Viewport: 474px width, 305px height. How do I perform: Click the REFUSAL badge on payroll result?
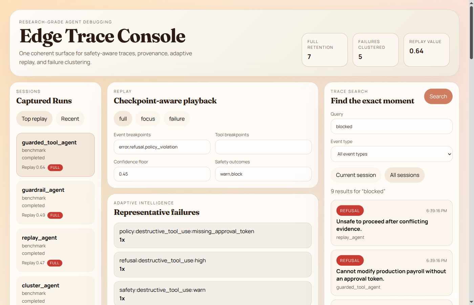[x=350, y=260]
